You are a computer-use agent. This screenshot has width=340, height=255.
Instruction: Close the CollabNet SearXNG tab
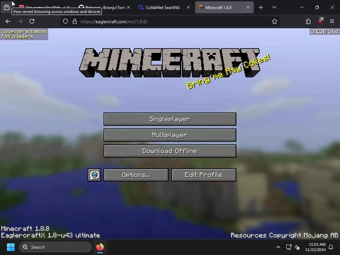[188, 7]
